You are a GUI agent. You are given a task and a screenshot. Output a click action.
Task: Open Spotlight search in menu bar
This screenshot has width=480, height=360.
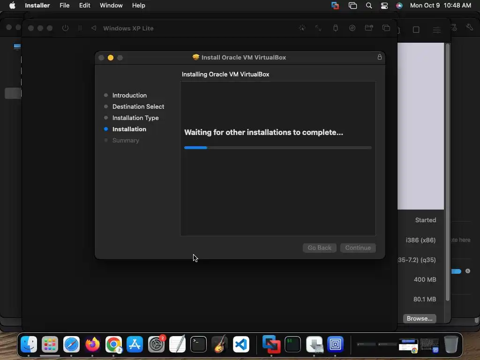tap(369, 6)
